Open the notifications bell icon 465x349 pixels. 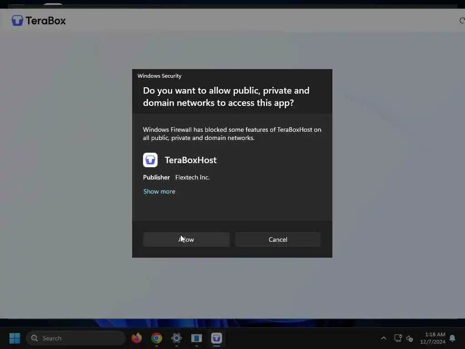pos(453,338)
